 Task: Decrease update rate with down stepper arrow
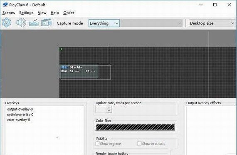click(x=109, y=111)
